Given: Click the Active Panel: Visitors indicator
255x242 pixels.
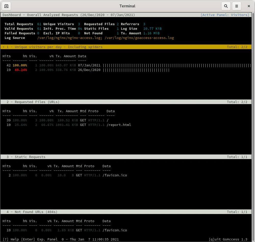Looking at the screenshot, I should point(225,15).
